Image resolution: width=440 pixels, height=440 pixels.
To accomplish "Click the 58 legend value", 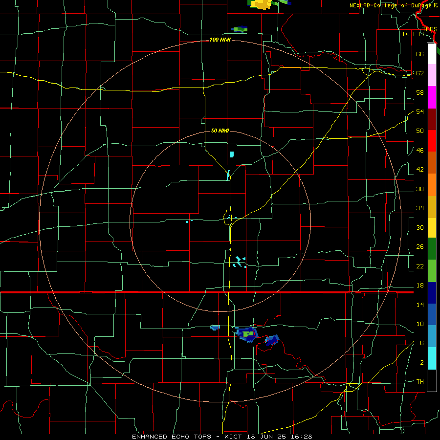I will click(420, 92).
